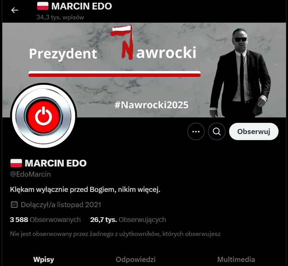Click the Obserwuj follow button
The image size is (288, 266).
click(x=254, y=132)
